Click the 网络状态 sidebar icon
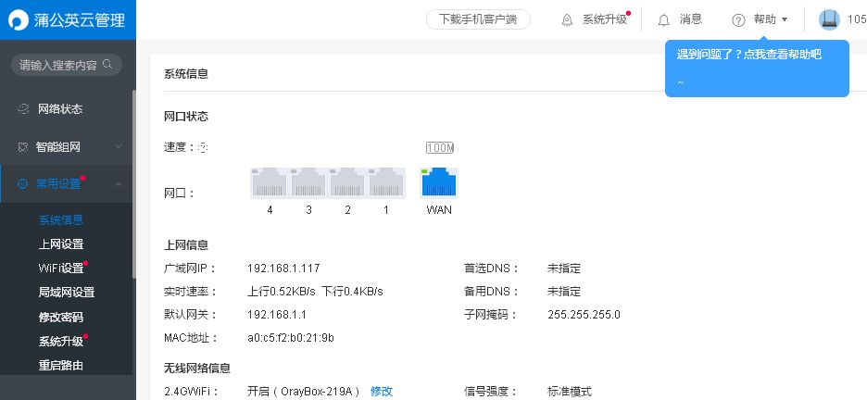Screen dimensions: 867x400 pos(23,109)
